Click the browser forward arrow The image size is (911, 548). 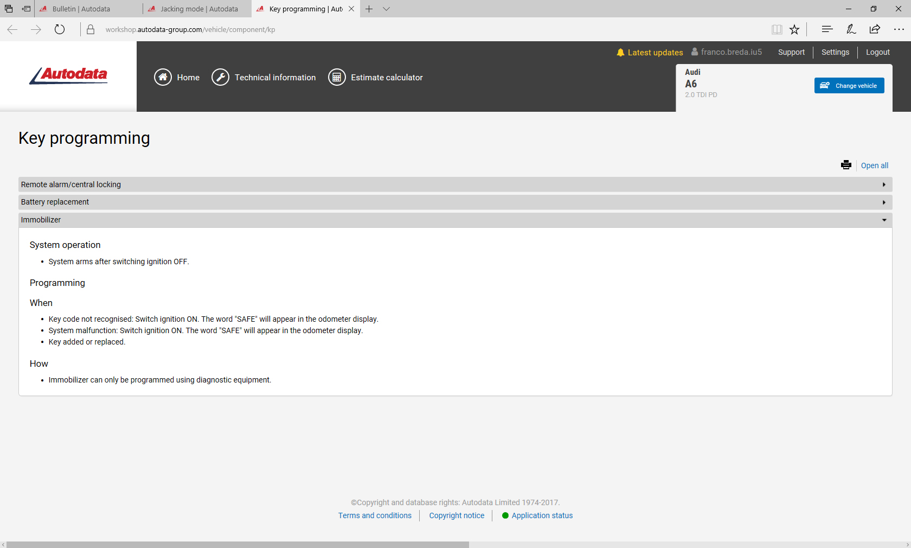(36, 29)
